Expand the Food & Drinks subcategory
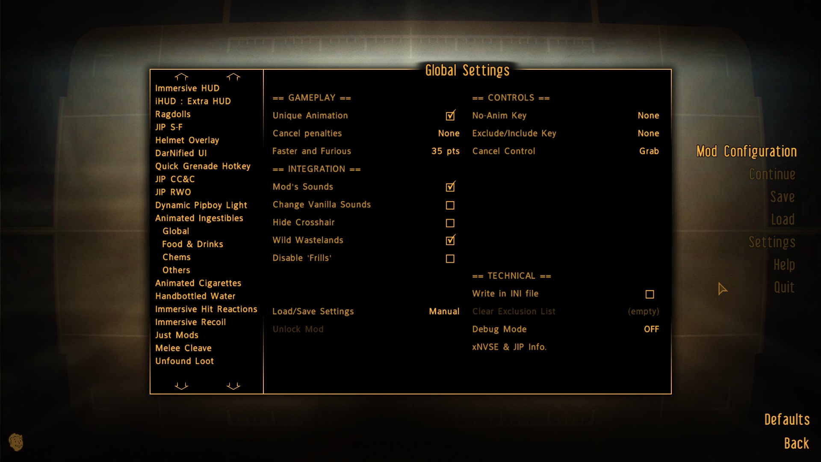The height and width of the screenshot is (462, 821). click(x=192, y=244)
